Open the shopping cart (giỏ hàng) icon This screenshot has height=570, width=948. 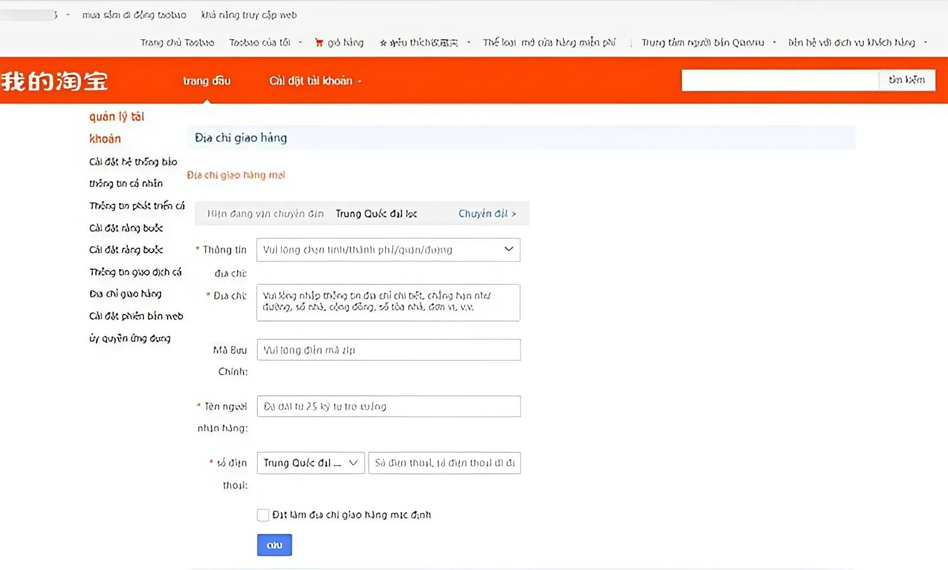coord(319,43)
